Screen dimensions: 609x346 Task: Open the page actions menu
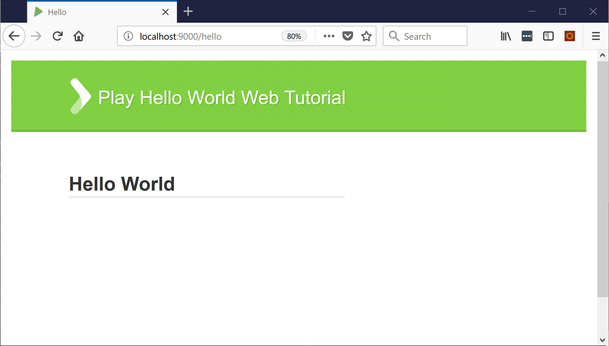329,36
